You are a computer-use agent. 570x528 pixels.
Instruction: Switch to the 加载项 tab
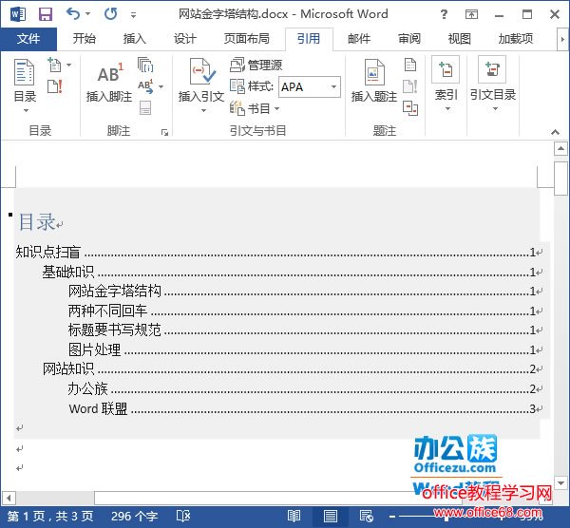[516, 39]
